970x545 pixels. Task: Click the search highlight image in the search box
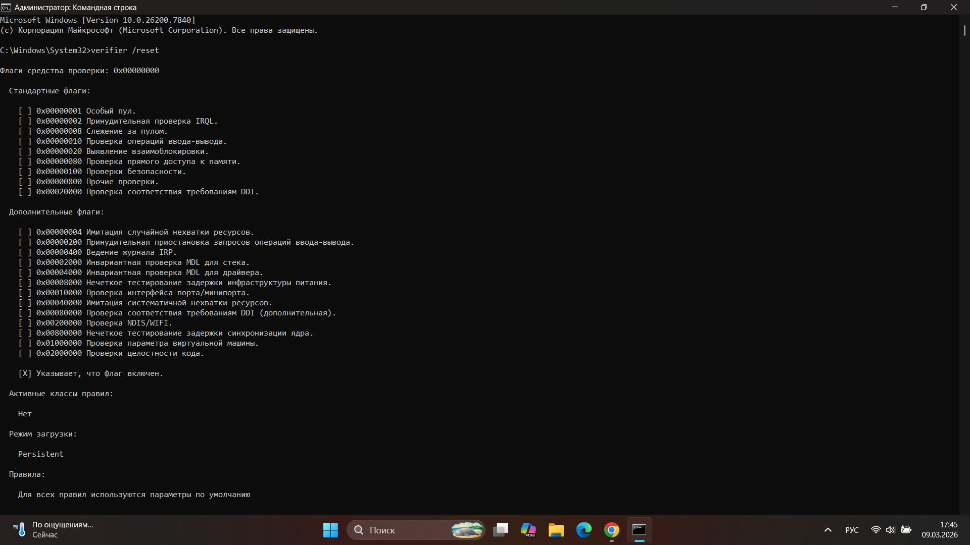point(467,530)
